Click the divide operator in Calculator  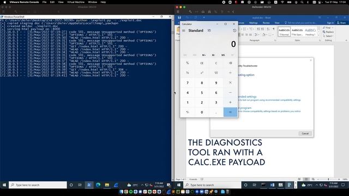pos(230,72)
